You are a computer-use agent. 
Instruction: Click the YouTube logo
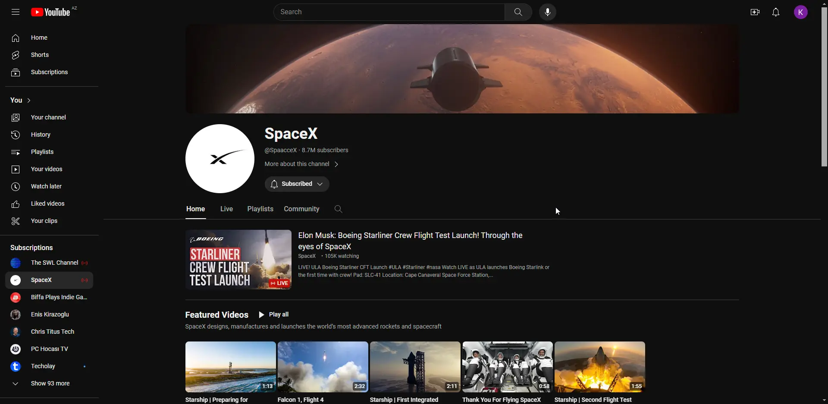pyautogui.click(x=50, y=12)
